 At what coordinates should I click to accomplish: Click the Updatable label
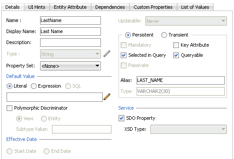130,21
